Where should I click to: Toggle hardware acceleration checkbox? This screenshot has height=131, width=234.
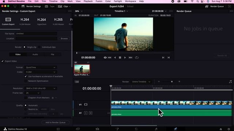pos(26,76)
